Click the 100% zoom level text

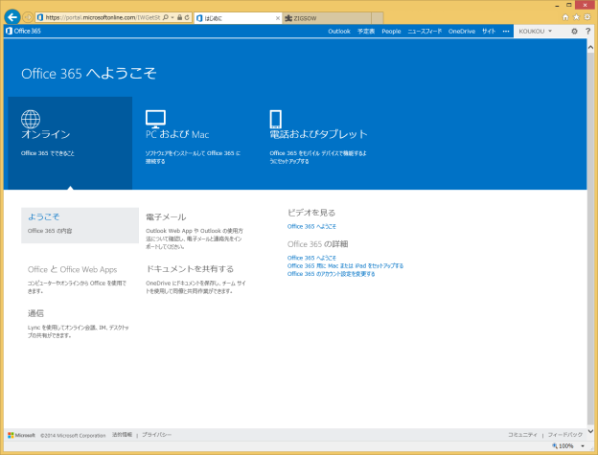[566, 445]
